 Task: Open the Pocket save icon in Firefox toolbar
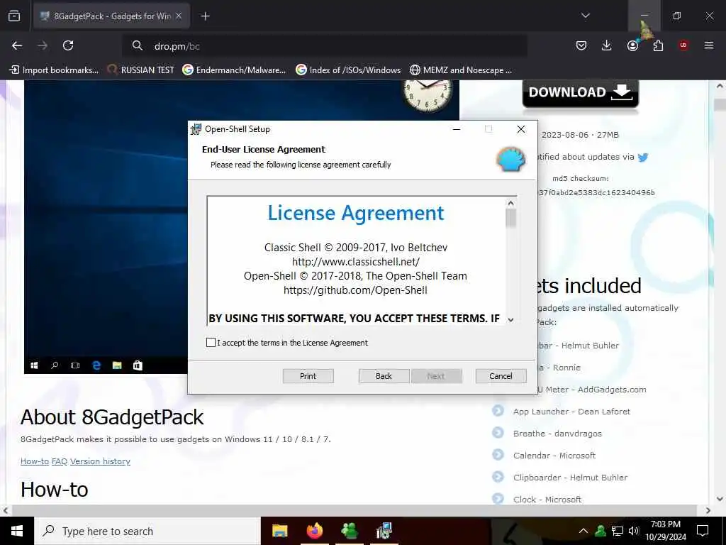pyautogui.click(x=581, y=45)
